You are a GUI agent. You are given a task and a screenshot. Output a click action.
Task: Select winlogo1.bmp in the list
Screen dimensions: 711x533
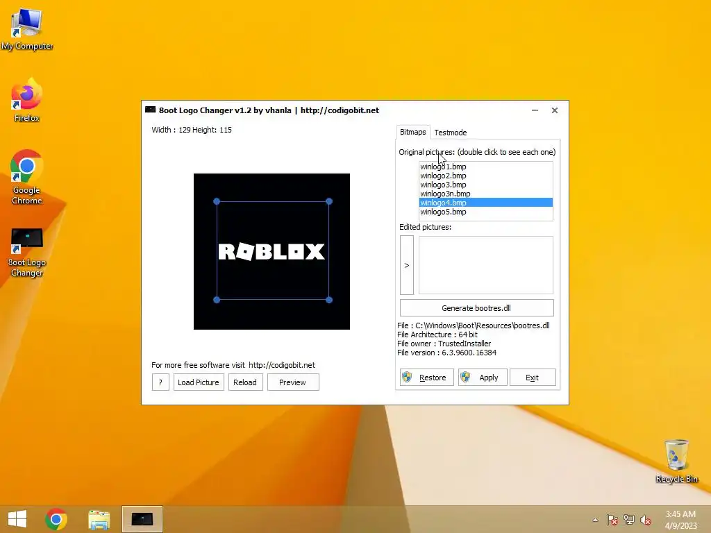485,167
